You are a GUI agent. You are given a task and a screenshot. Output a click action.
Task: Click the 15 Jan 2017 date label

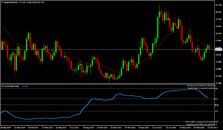coord(213,127)
